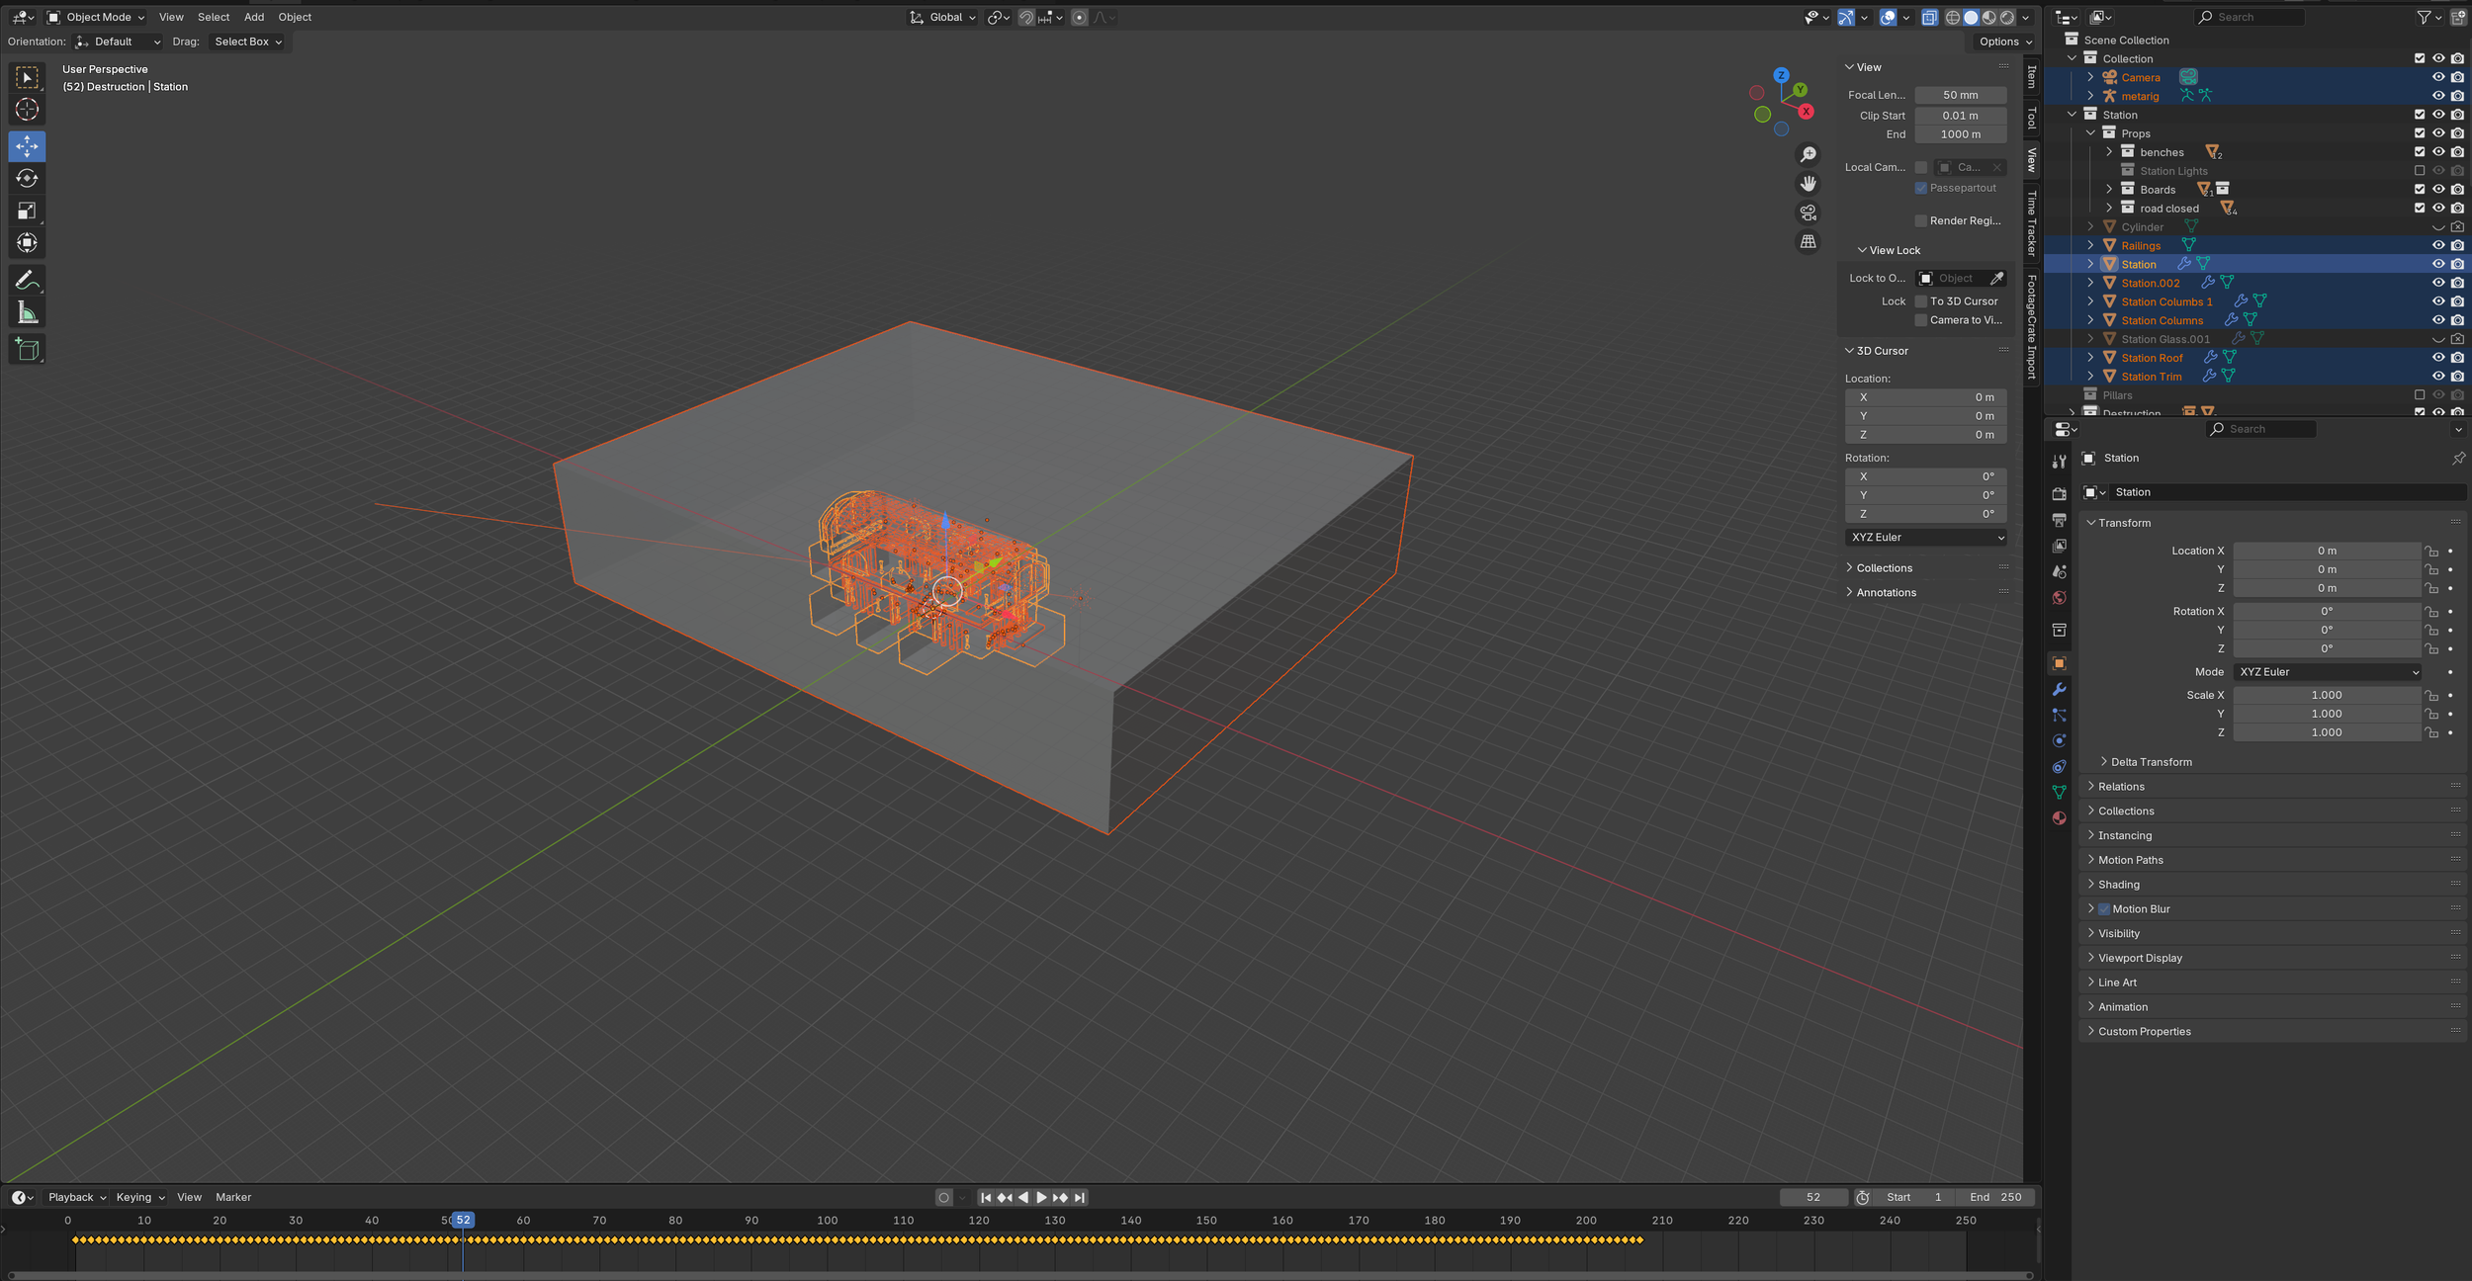The image size is (2472, 1281).
Task: Pick the Add Cube tool
Action: tap(27, 349)
